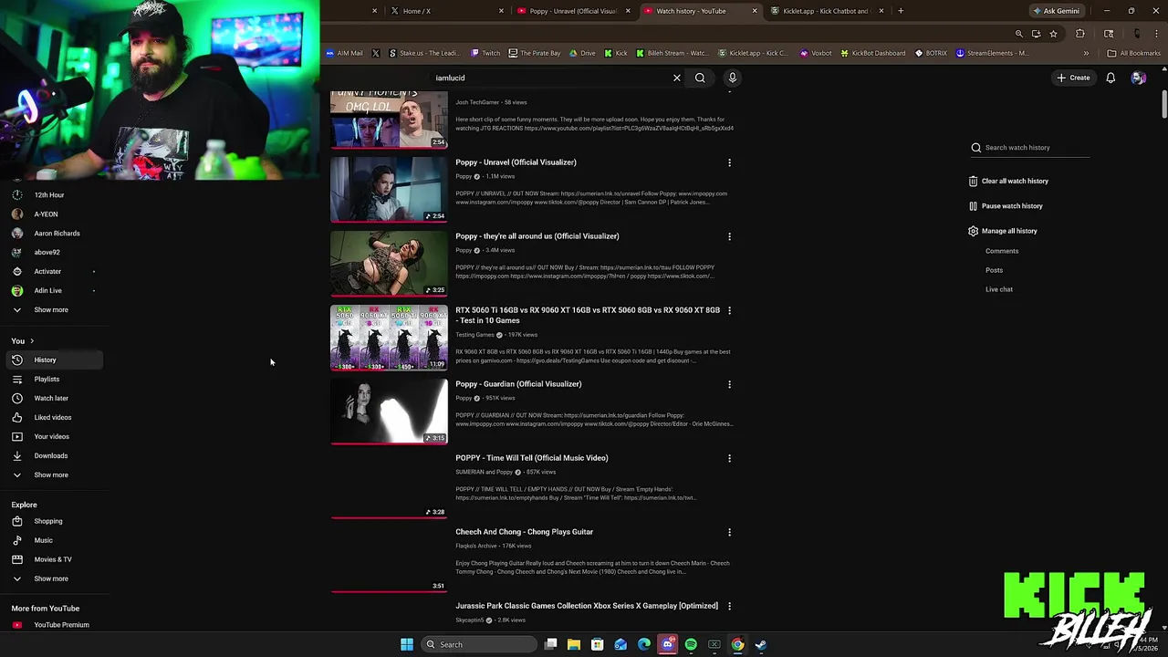
Task: Open three-dot menu for Poppy - Guardian video
Action: [729, 384]
